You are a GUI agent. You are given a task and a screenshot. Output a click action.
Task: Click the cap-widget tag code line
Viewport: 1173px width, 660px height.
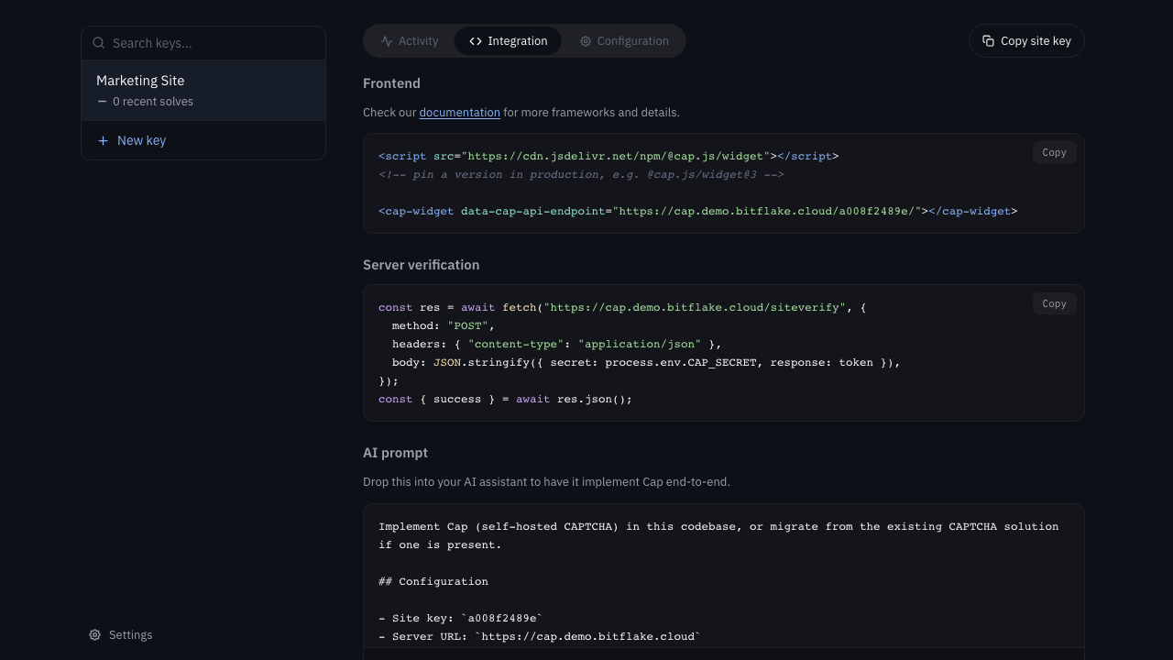coord(698,211)
